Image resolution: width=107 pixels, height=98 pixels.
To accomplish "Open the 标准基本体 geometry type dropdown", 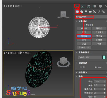I will [x=91, y=17].
